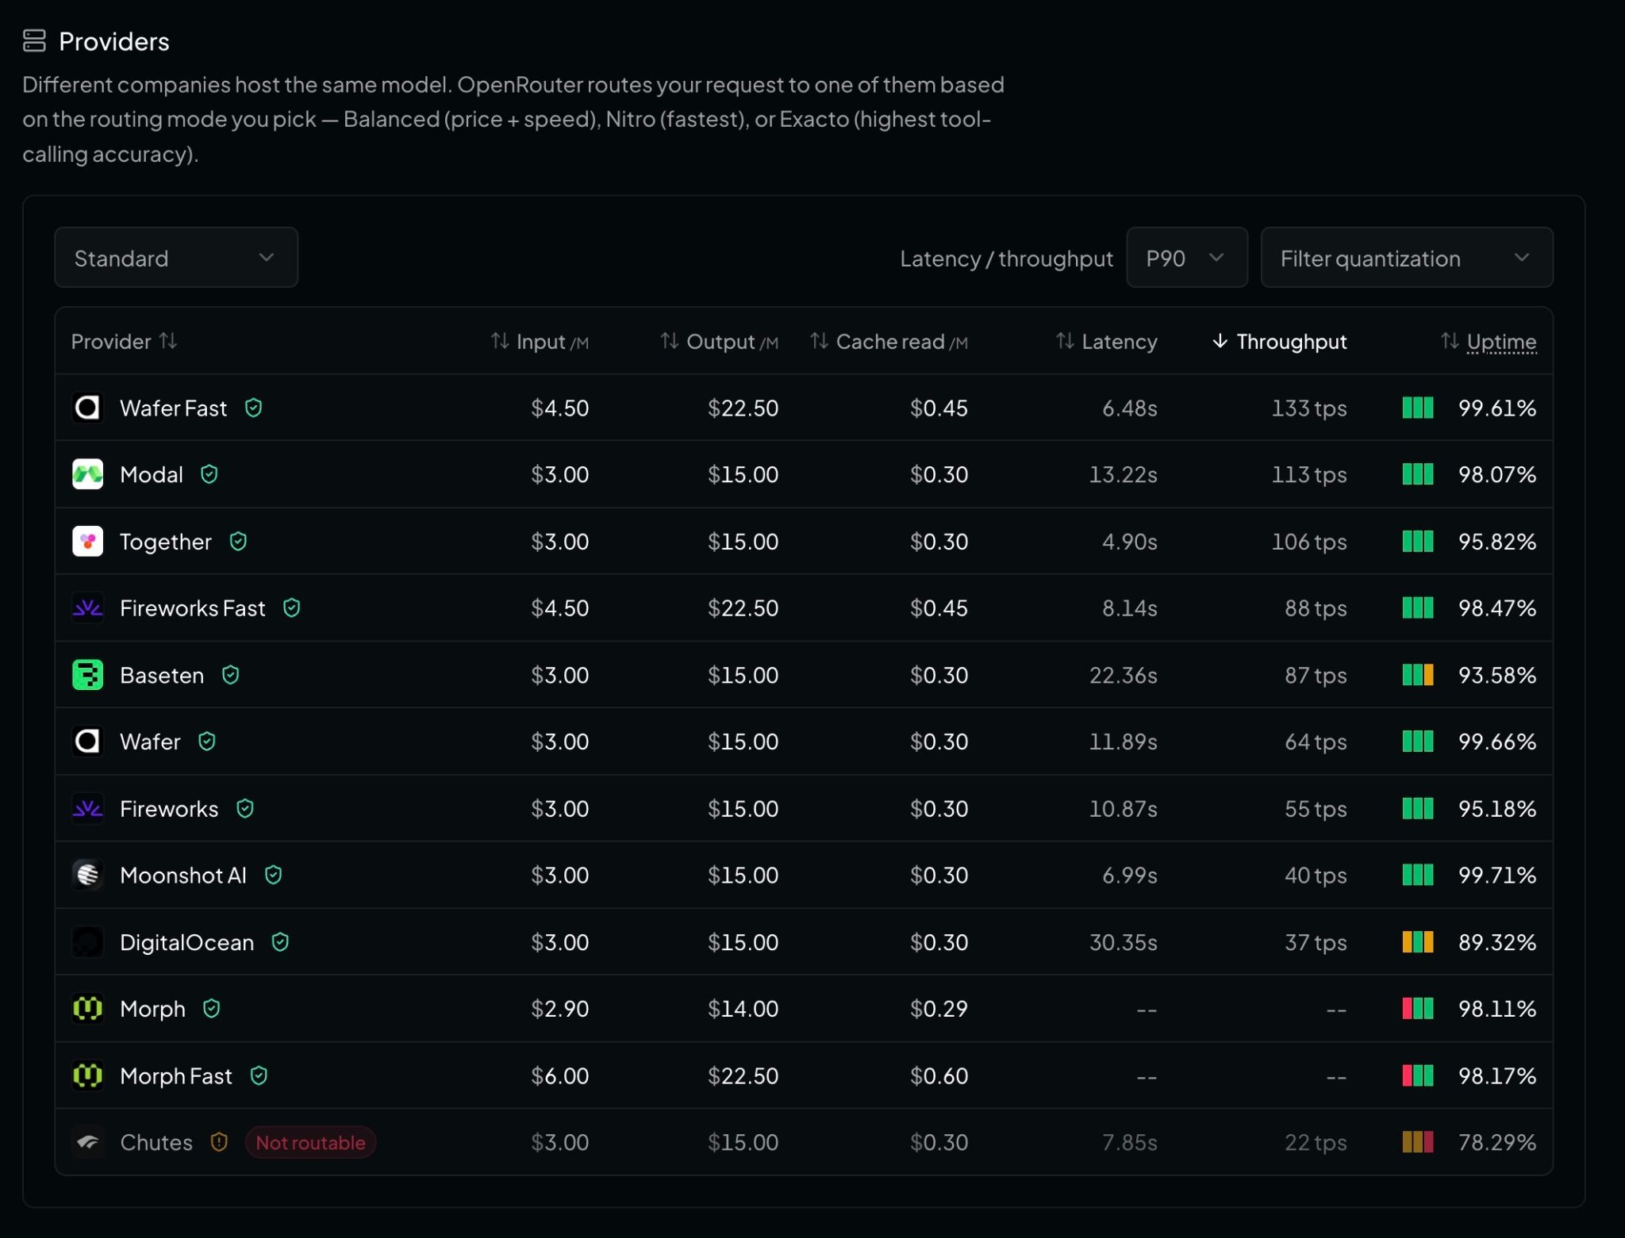This screenshot has height=1238, width=1625.
Task: Sort table by Cache read column
Action: [889, 341]
